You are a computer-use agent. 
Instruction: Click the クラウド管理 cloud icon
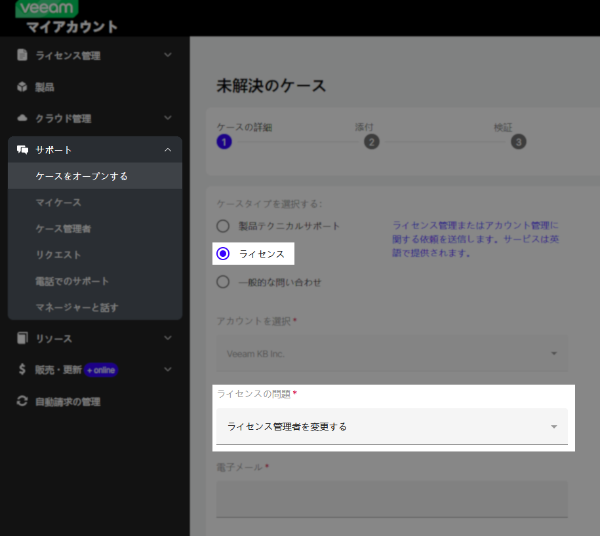[x=21, y=118]
